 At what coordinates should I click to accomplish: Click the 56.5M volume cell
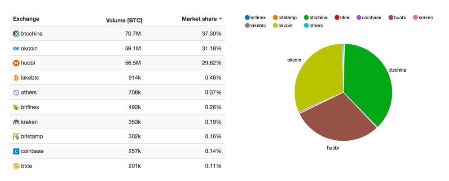133,63
